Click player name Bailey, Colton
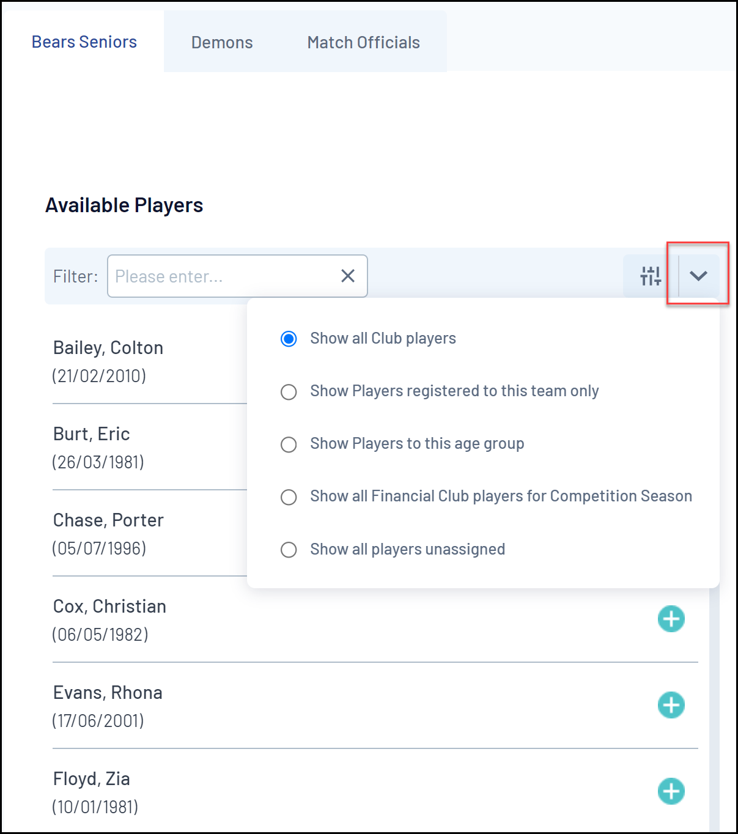Viewport: 738px width, 834px height. tap(108, 348)
